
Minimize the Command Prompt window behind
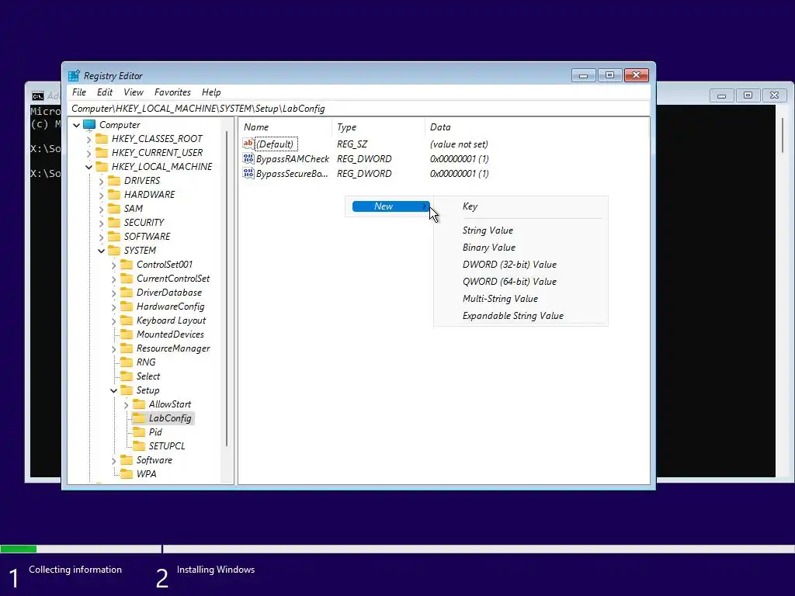[x=721, y=95]
